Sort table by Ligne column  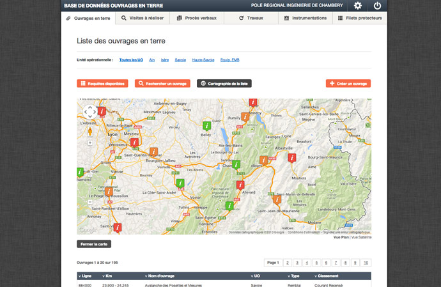(84, 276)
